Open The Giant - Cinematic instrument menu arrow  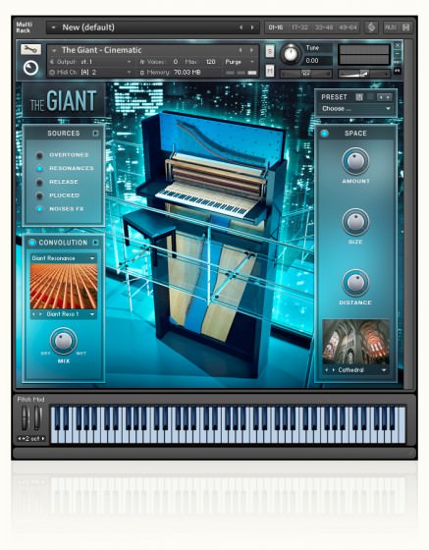coord(54,50)
